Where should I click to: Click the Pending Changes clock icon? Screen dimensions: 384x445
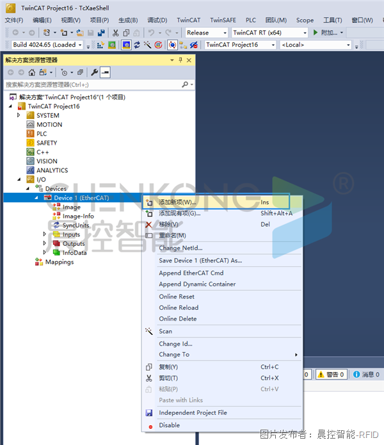(x=65, y=72)
